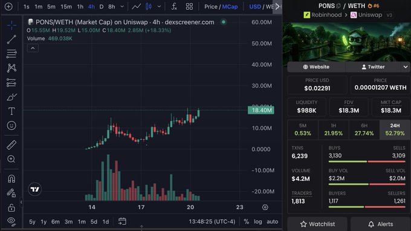Open the emoji icons tool
This screenshot has width=411, height=231.
(x=11, y=126)
